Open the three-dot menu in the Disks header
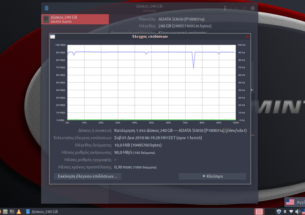The height and width of the screenshot is (215, 305). tap(225, 8)
